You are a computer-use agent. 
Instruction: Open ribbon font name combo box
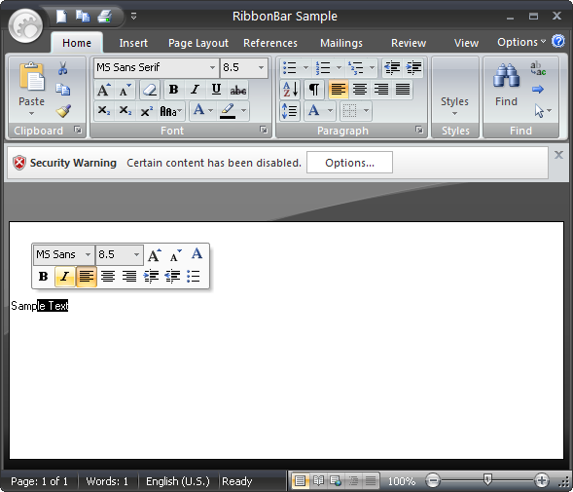pyautogui.click(x=156, y=68)
